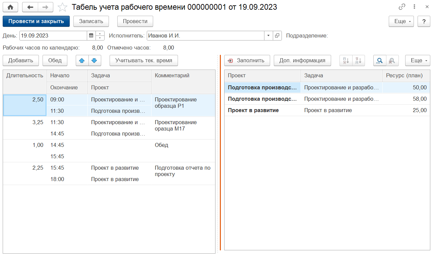Open search in the project list
Image resolution: width=435 pixels, height=255 pixels.
coord(380,61)
